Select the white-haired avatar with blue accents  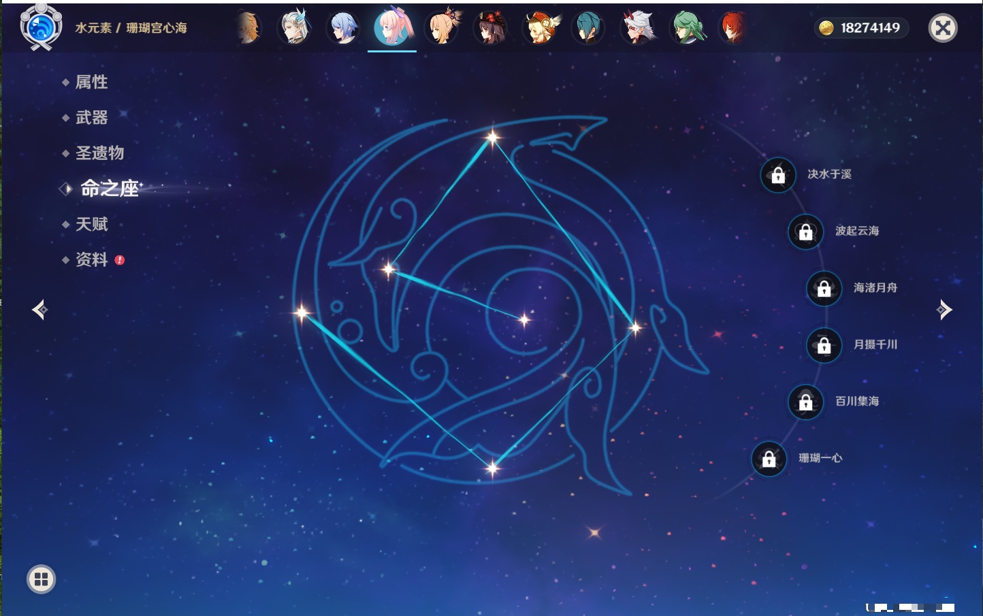pyautogui.click(x=295, y=28)
